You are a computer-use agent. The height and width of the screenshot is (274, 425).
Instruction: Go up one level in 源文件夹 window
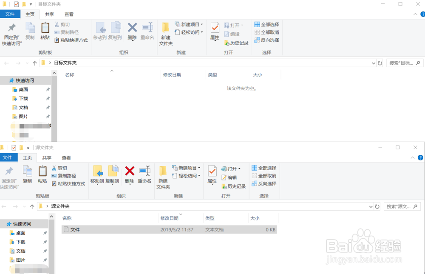[32, 206]
